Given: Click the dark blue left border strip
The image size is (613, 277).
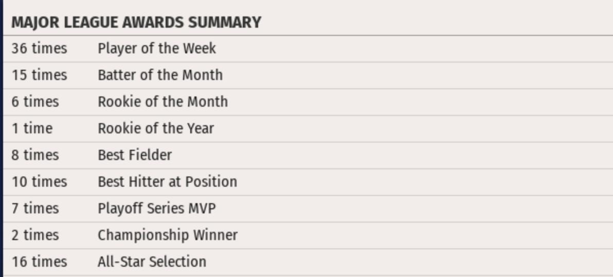Looking at the screenshot, I should (x=1, y=138).
